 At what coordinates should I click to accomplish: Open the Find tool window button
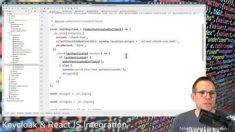(x=7, y=113)
